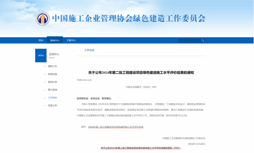Viewport: 254px width, 153px height.
Task: Click the TIME 2024-12-26 publication date
Action: tap(84, 80)
